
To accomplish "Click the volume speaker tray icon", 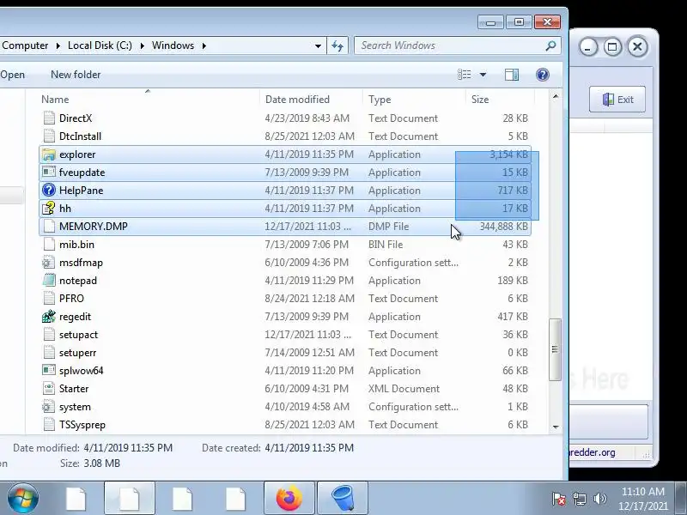I will (599, 499).
